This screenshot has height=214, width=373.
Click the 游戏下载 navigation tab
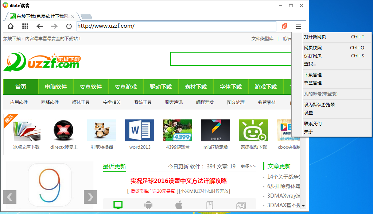pyautogui.click(x=266, y=87)
